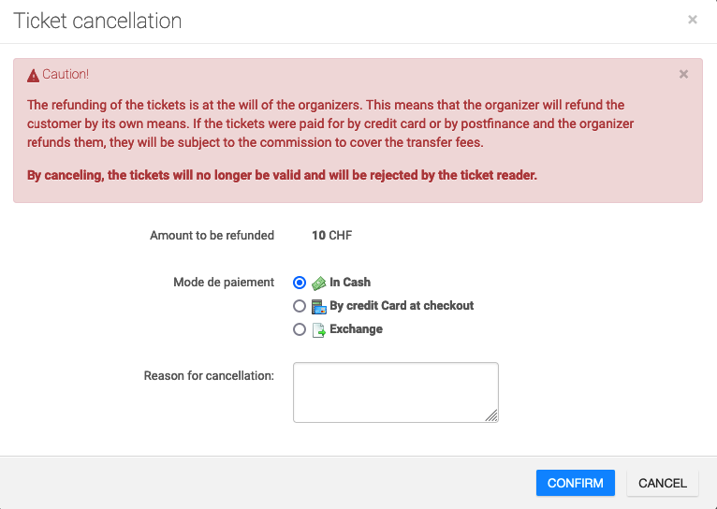Viewport: 717px width, 509px height.
Task: Click the 10 CHF refund amount
Action: click(332, 236)
